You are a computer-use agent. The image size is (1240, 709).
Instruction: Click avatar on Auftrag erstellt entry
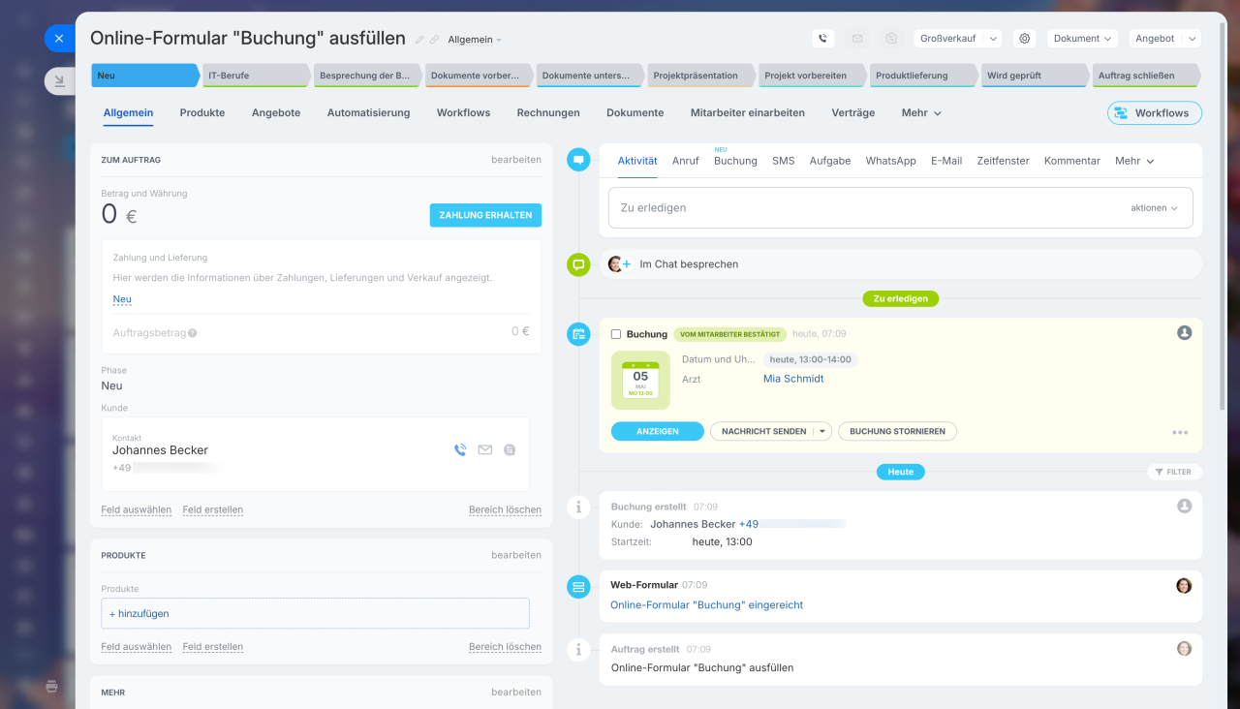click(1184, 648)
